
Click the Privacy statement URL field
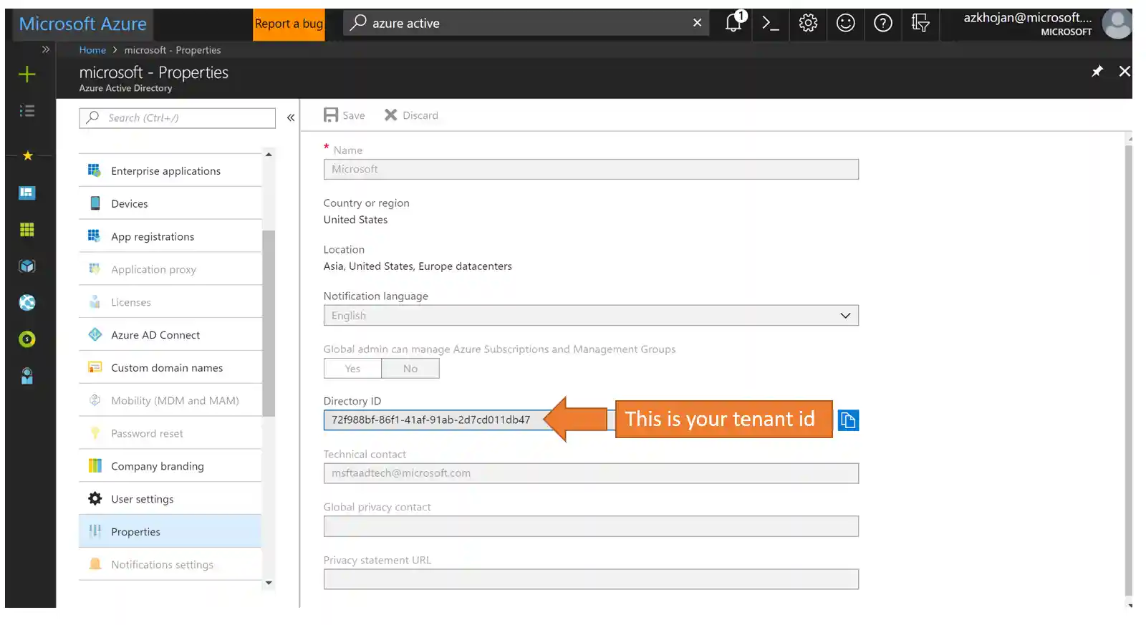point(591,579)
